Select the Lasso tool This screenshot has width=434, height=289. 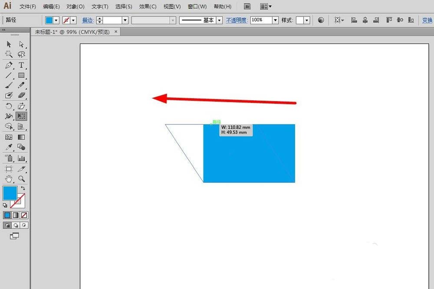(21, 54)
